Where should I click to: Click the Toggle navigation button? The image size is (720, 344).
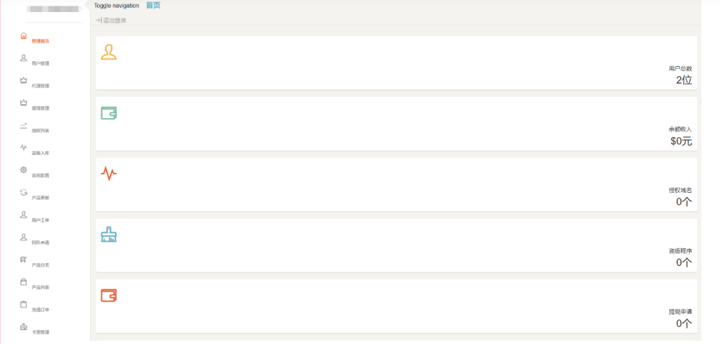[x=116, y=6]
